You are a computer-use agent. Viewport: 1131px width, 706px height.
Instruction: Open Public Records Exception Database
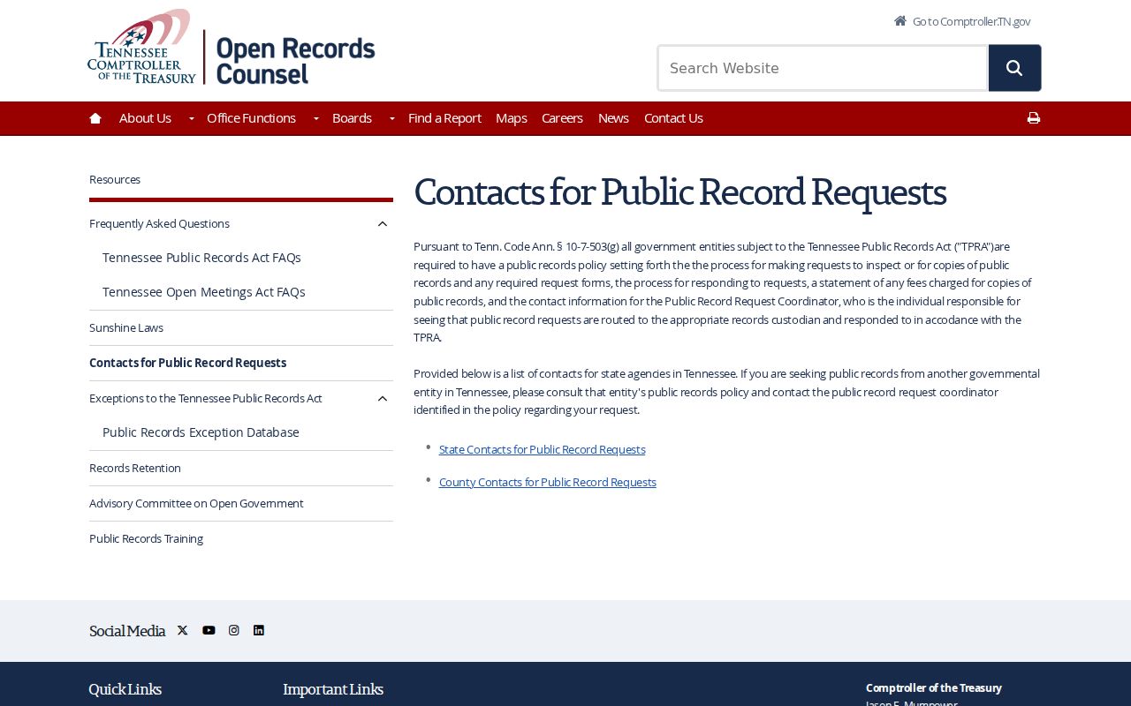(201, 432)
